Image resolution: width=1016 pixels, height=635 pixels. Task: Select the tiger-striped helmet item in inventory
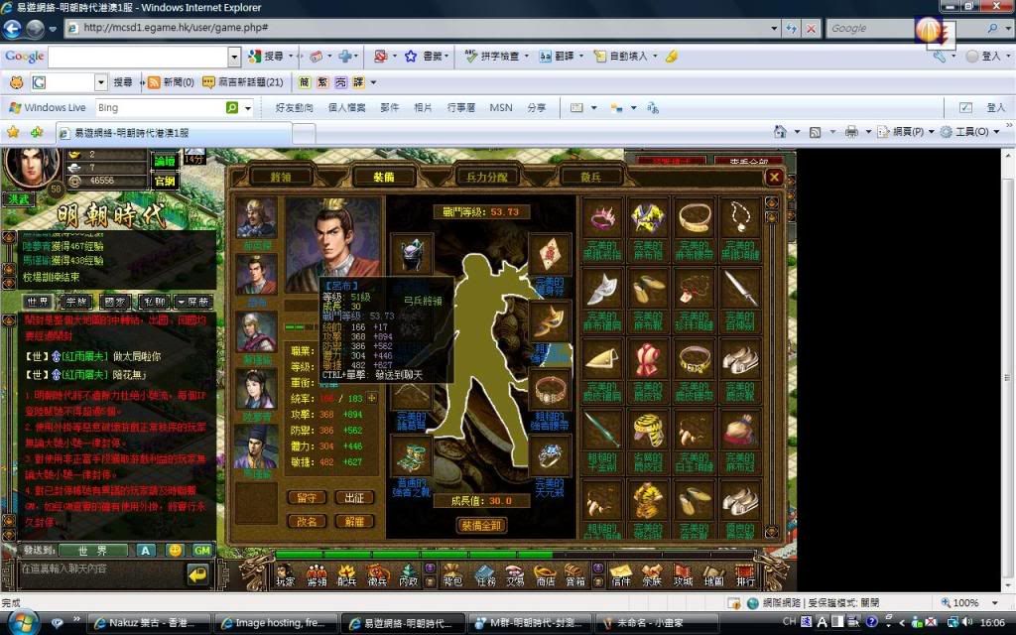pos(649,431)
